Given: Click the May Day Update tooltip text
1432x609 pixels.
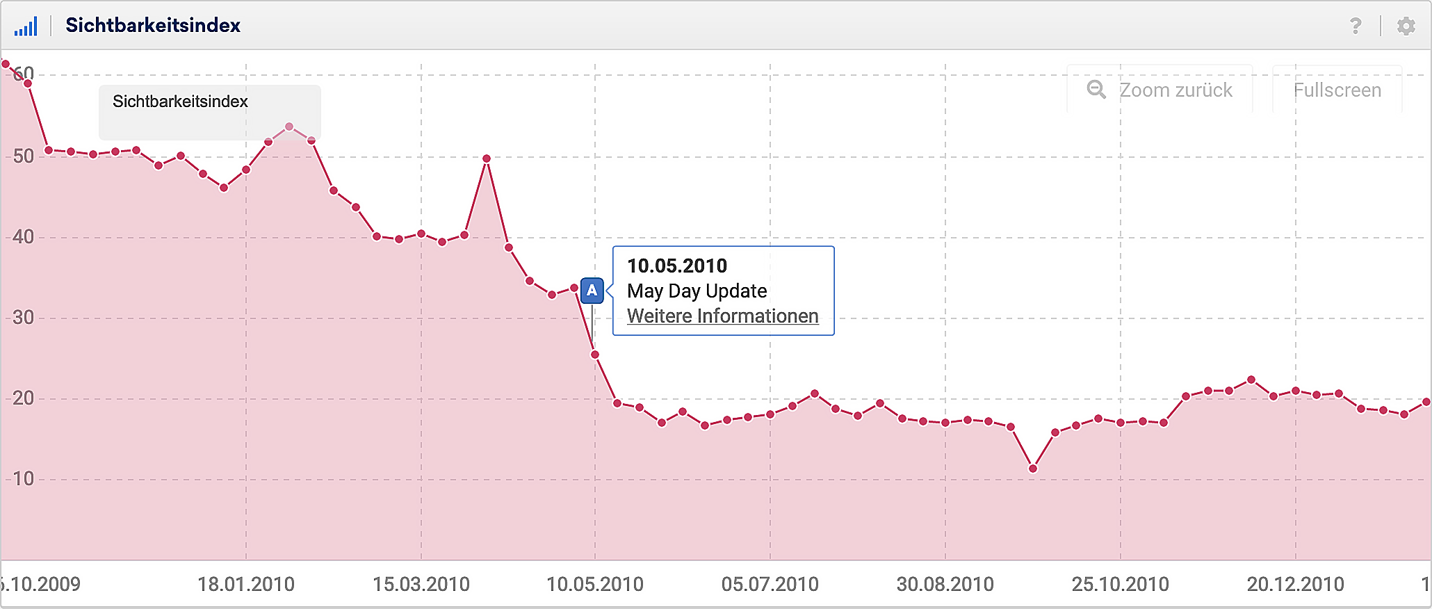Looking at the screenshot, I should (697, 291).
